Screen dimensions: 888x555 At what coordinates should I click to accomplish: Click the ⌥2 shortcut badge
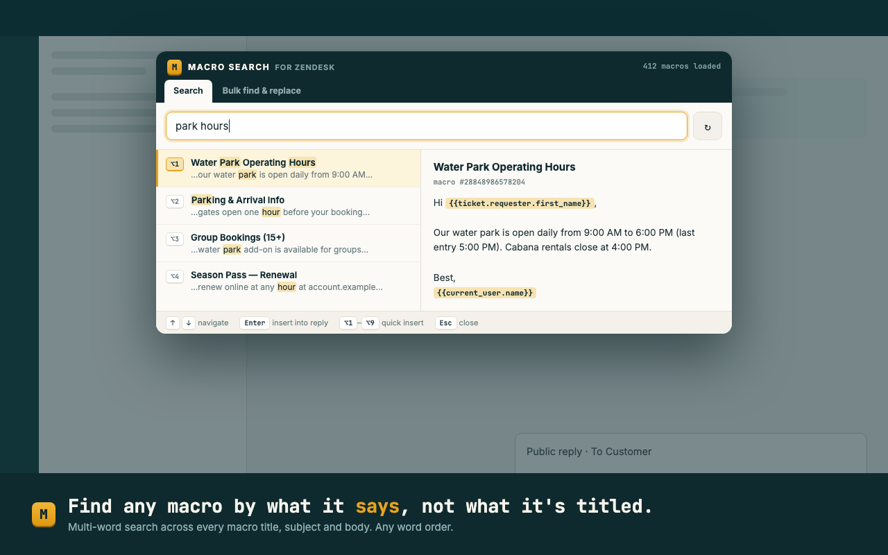click(175, 202)
